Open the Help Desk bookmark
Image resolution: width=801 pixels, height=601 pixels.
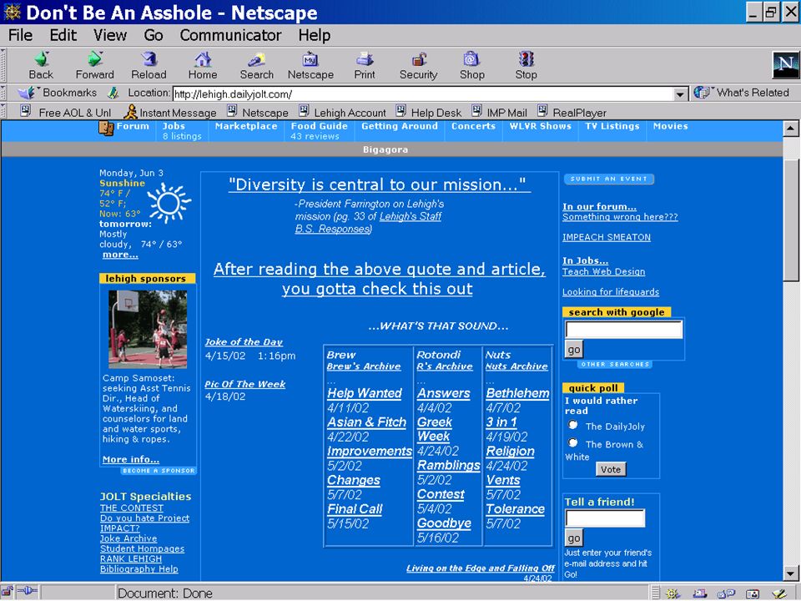tap(428, 112)
